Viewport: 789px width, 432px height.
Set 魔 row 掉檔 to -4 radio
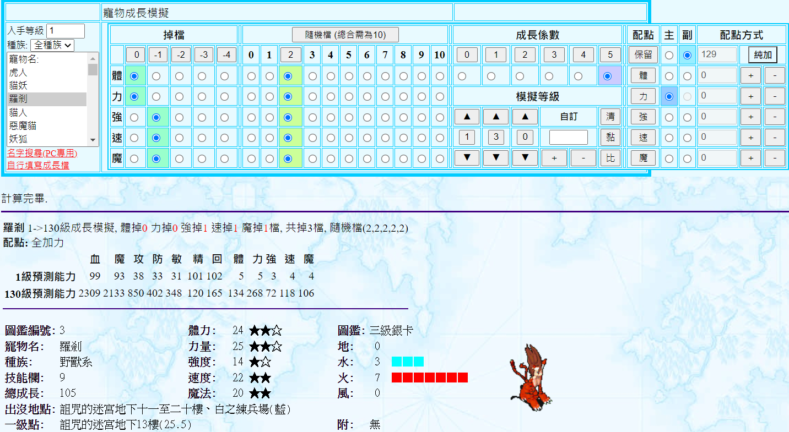224,158
